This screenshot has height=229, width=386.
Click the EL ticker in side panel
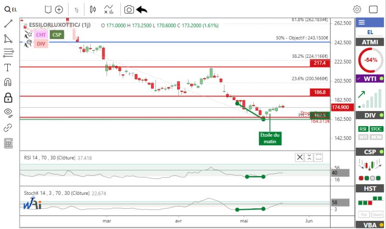(370, 32)
